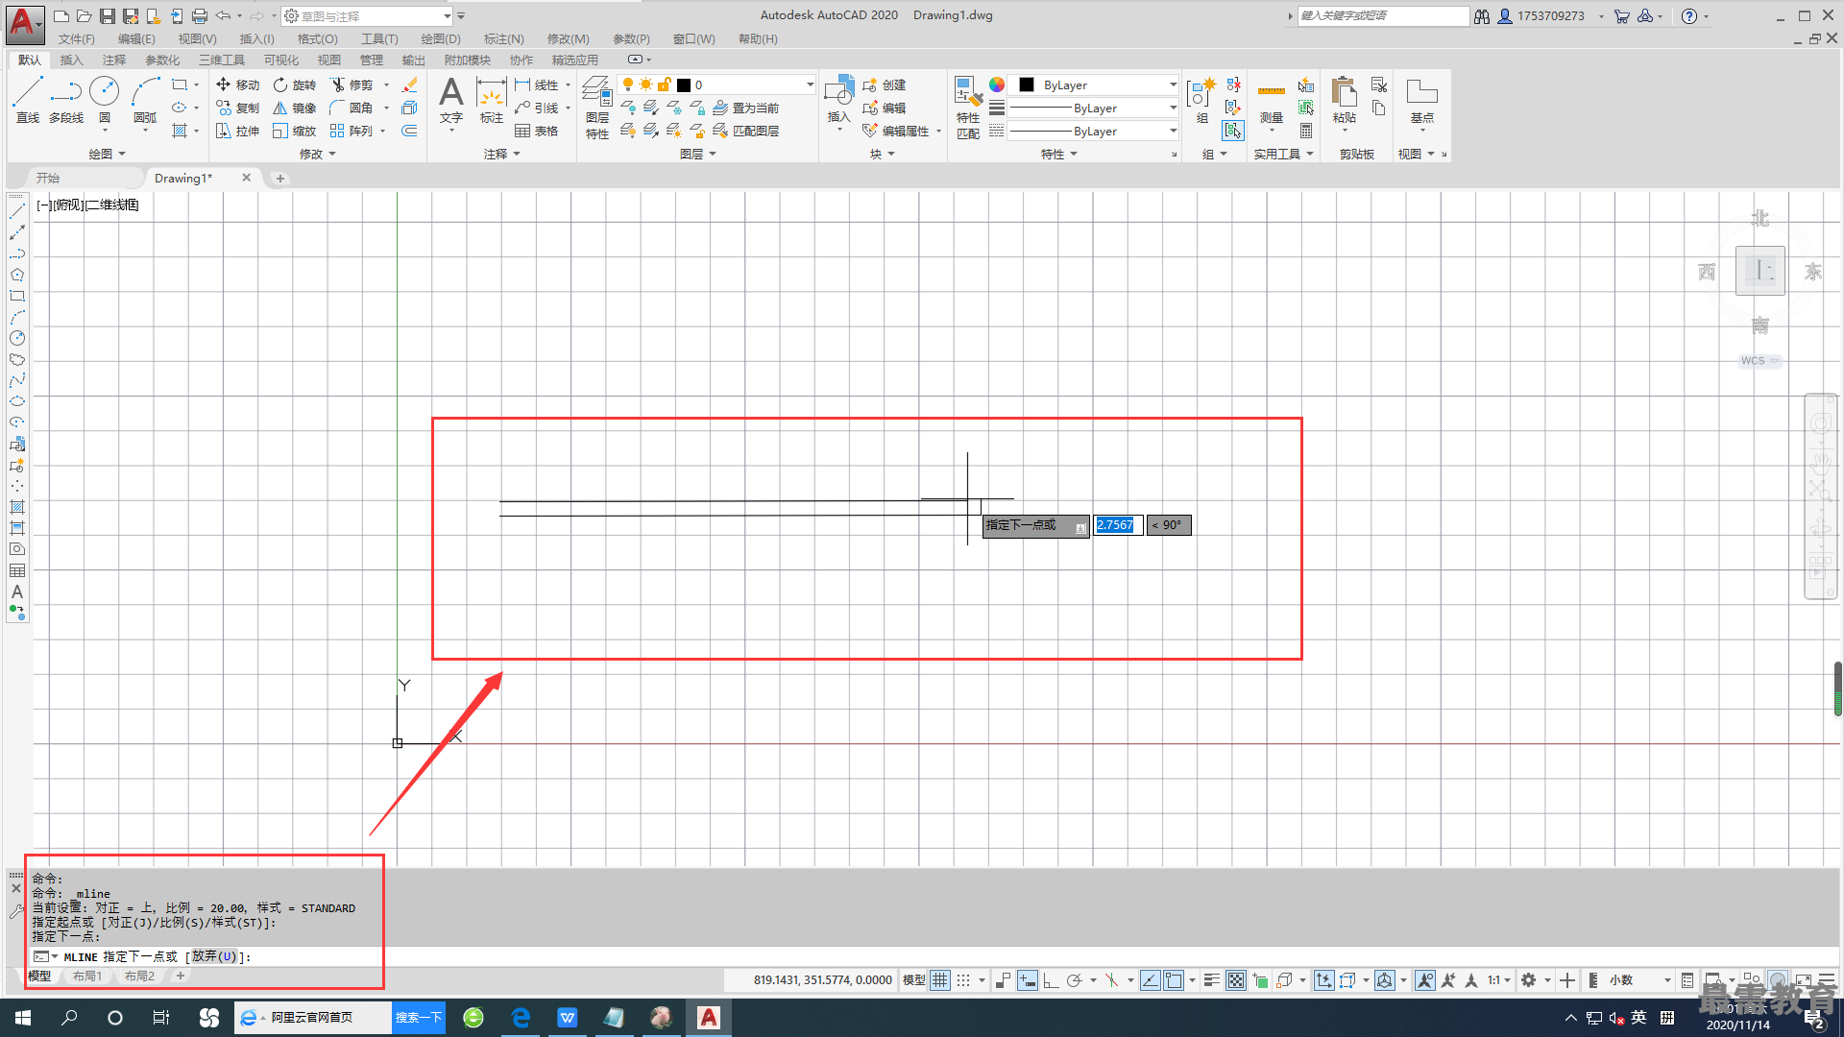Toggle dynamic input in the status bar
The width and height of the screenshot is (1844, 1037).
(1028, 980)
